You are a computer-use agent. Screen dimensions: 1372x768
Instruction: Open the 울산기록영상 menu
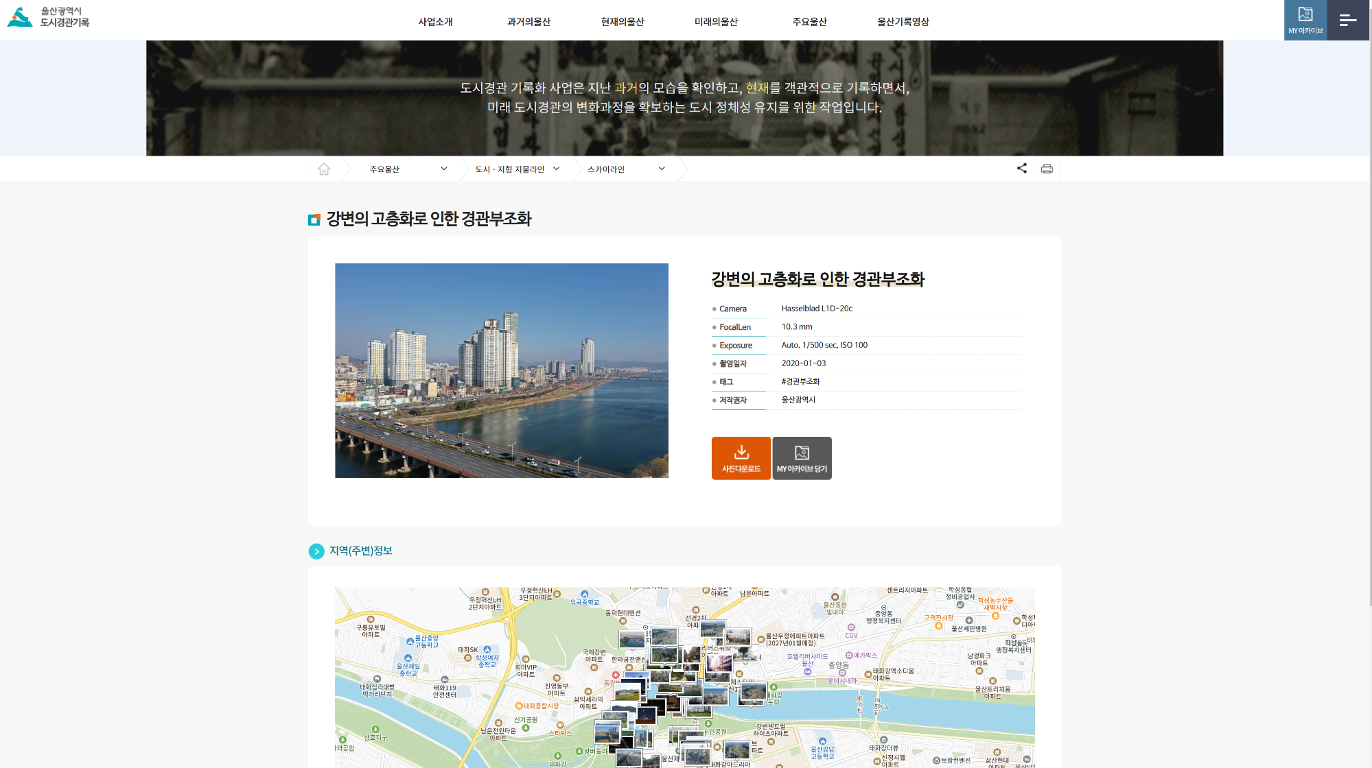point(903,21)
